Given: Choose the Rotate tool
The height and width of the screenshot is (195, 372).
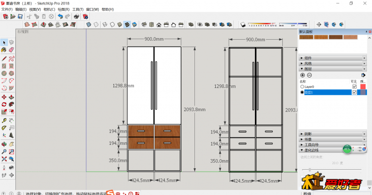Looking at the screenshot, I should (x=4, y=104).
